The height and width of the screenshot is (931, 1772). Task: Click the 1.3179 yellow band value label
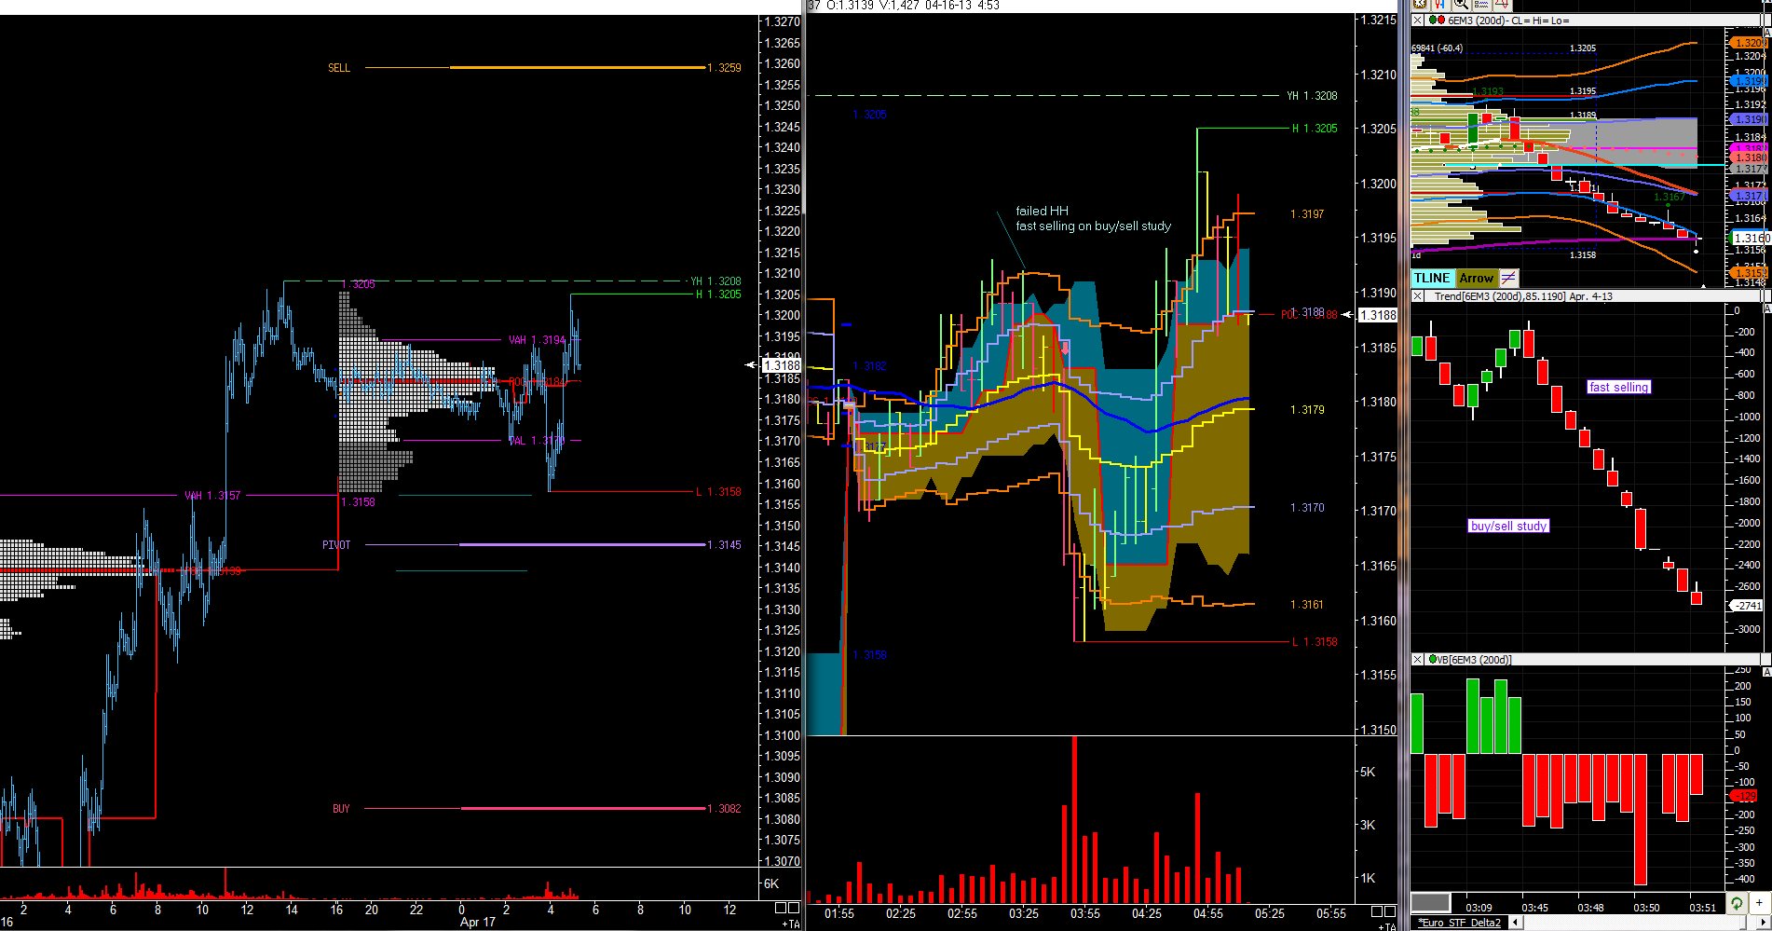1307,410
